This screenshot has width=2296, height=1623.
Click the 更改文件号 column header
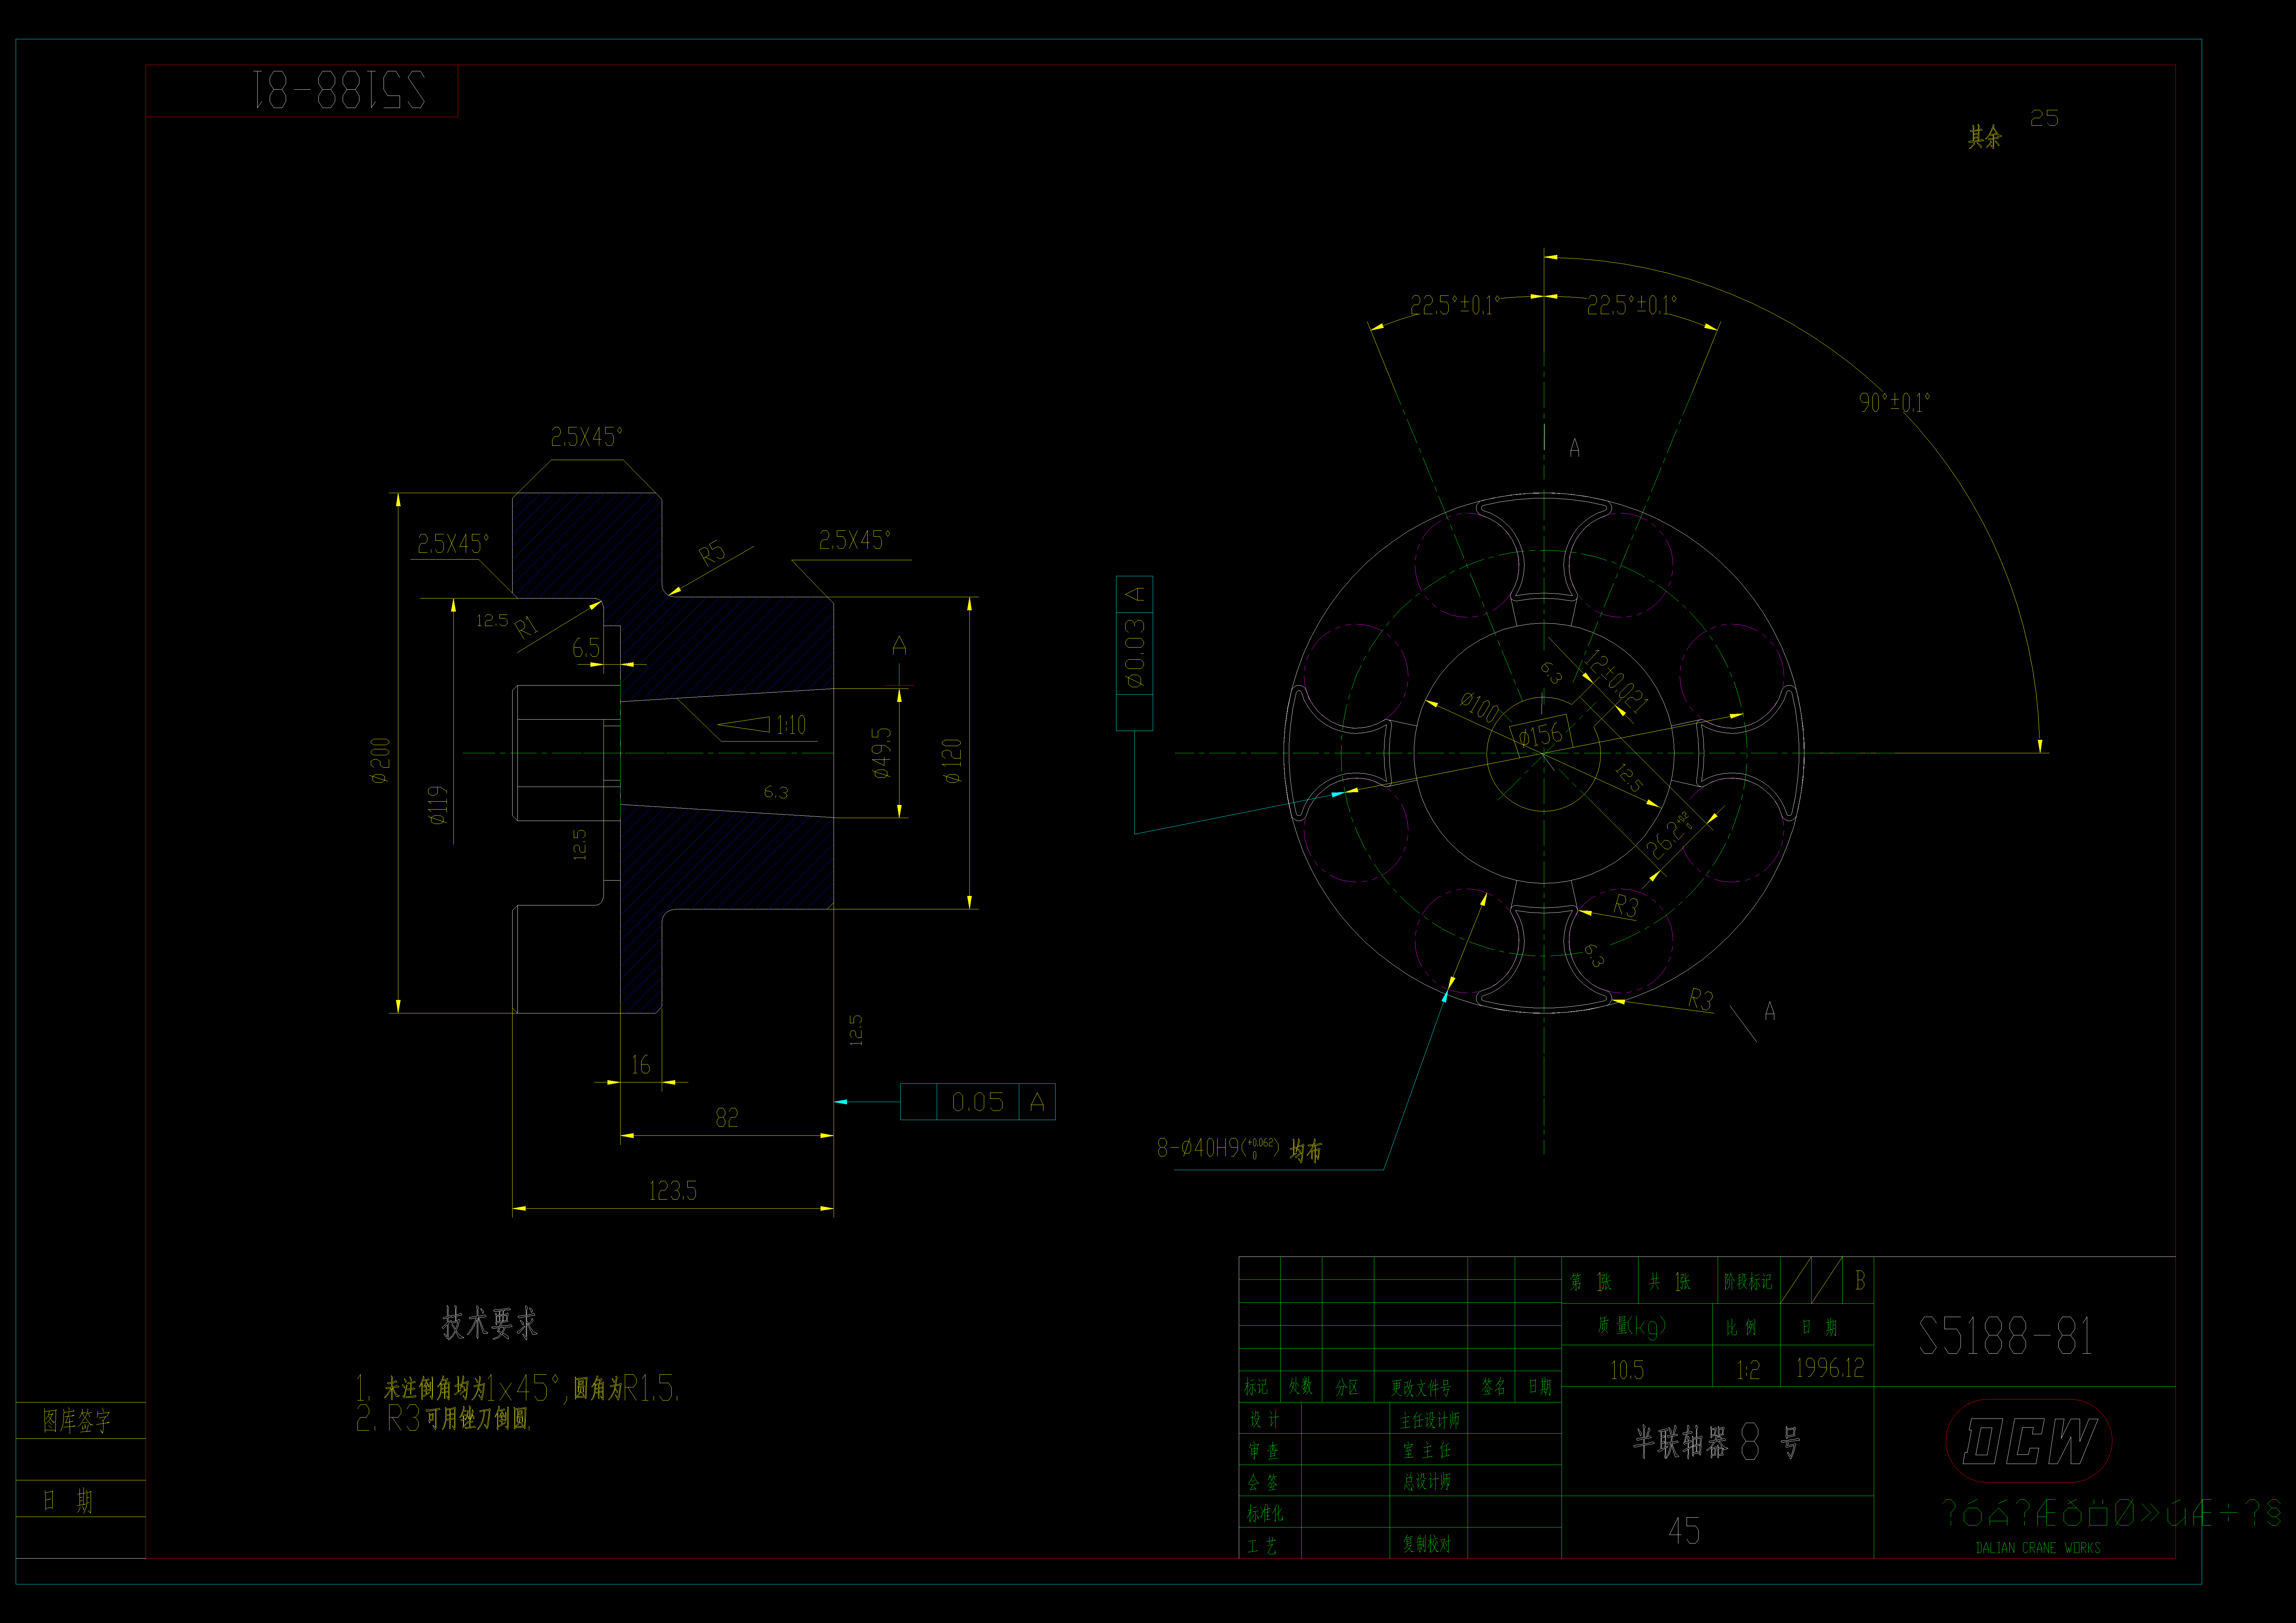(1421, 1387)
